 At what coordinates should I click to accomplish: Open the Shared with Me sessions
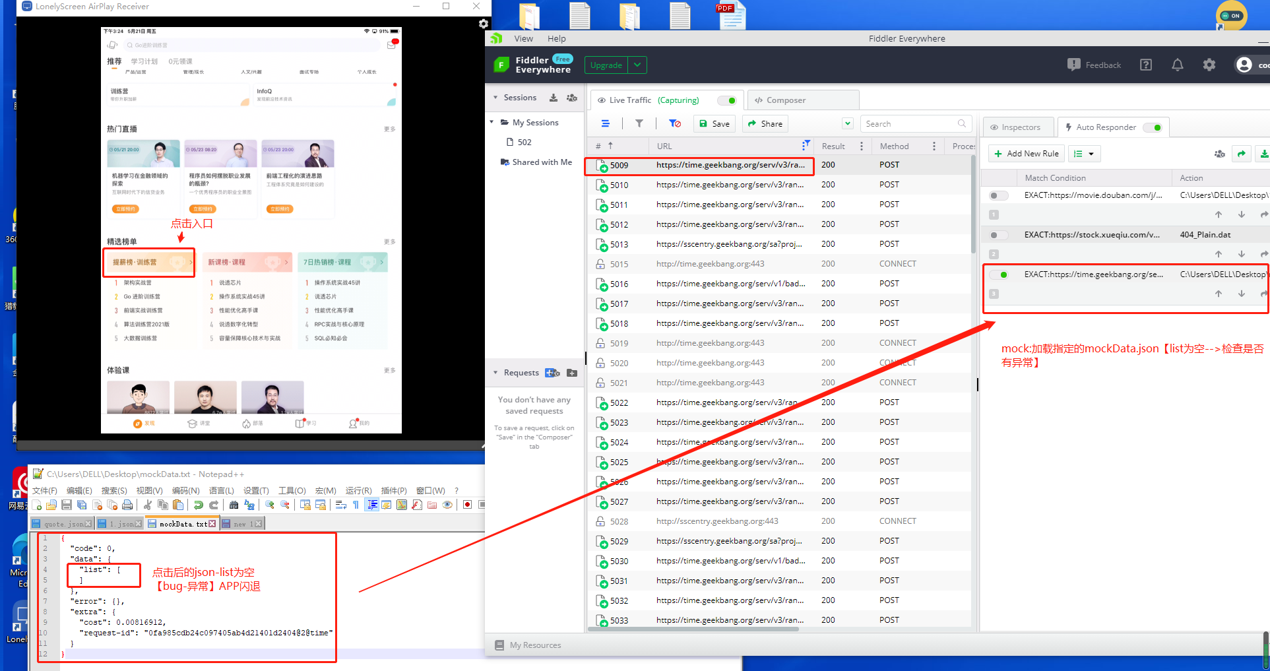pyautogui.click(x=536, y=162)
